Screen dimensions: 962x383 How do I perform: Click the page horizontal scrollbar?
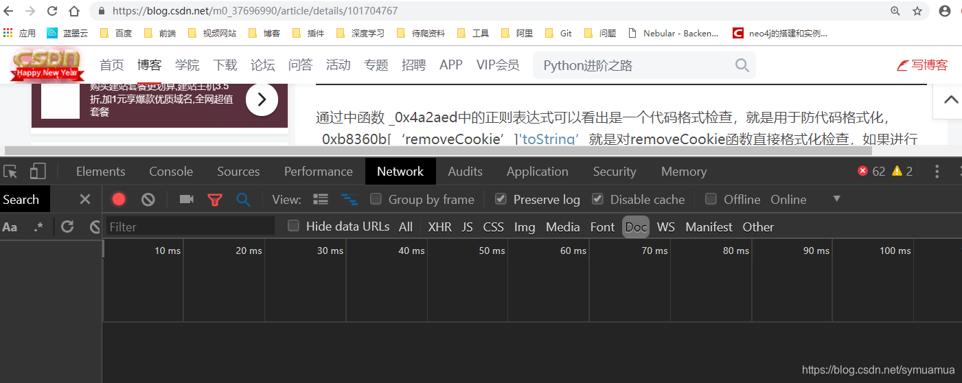438,150
